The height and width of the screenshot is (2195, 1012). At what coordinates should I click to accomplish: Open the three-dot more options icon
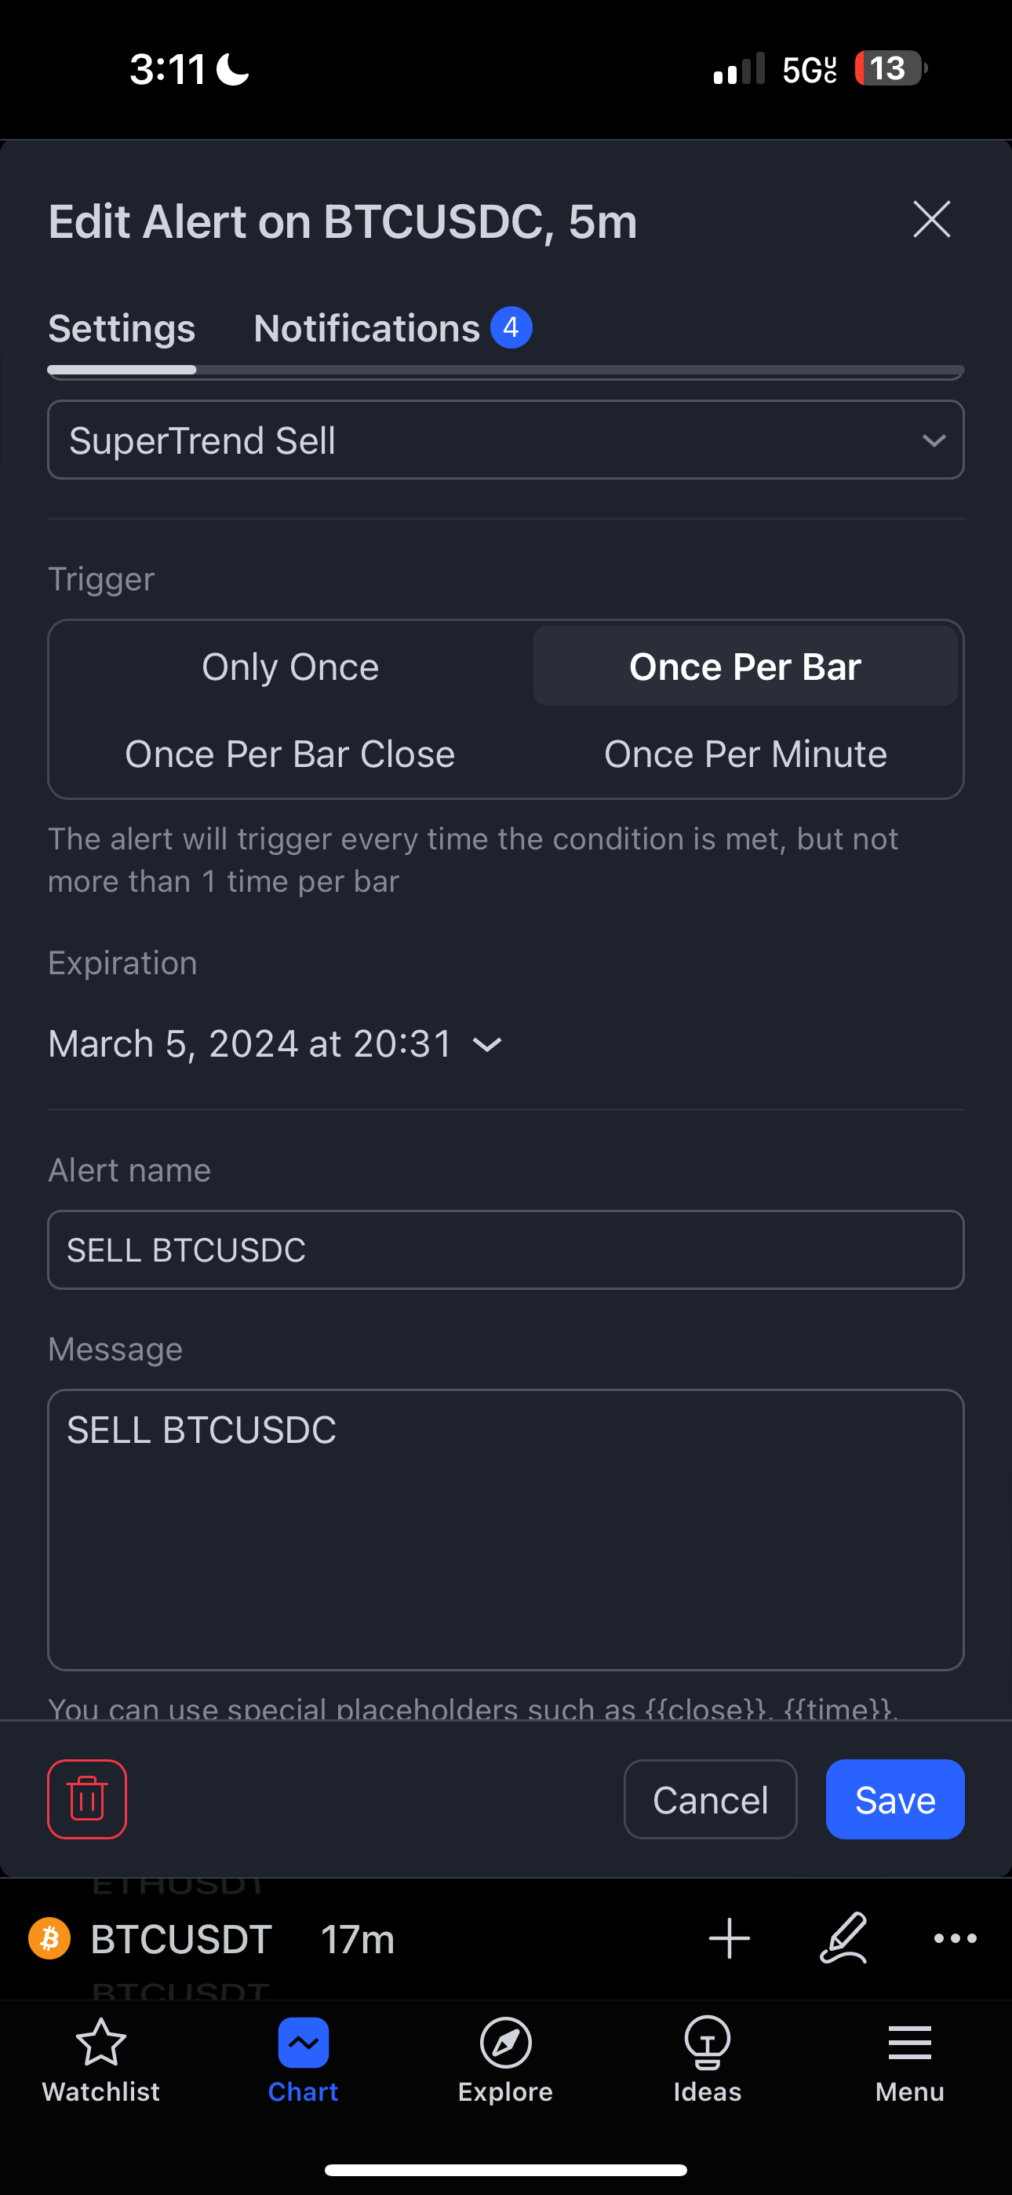click(955, 1938)
